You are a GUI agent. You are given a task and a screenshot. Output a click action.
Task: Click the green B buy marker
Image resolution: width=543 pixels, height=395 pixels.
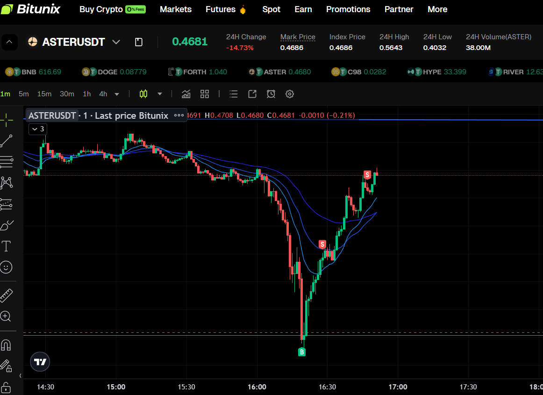(301, 352)
